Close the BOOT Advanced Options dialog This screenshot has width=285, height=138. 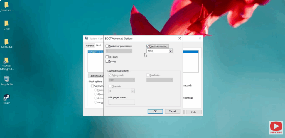180,38
